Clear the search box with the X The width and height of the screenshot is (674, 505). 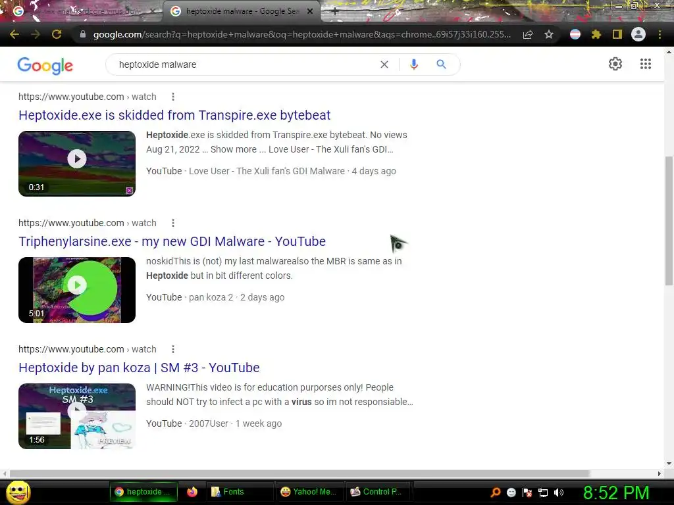click(x=384, y=64)
